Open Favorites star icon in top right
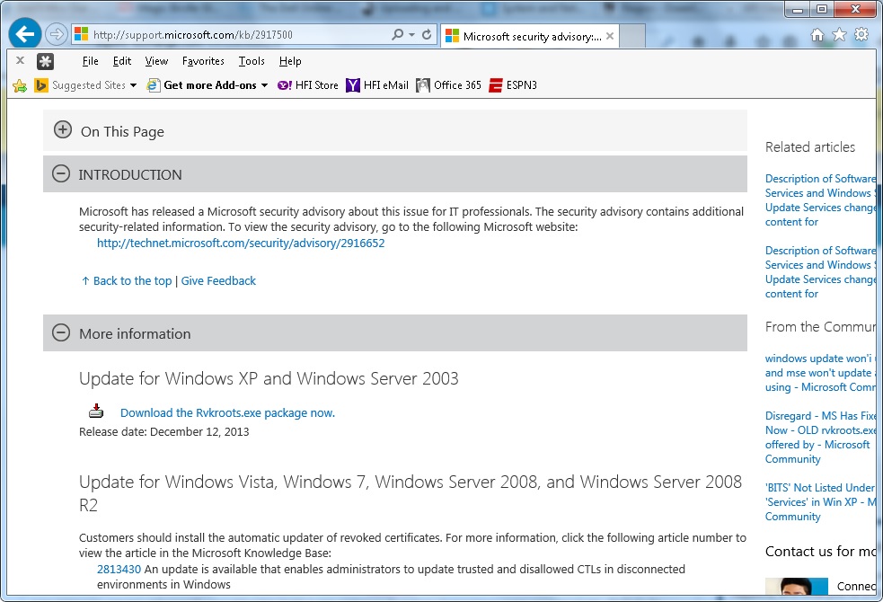 click(x=839, y=35)
